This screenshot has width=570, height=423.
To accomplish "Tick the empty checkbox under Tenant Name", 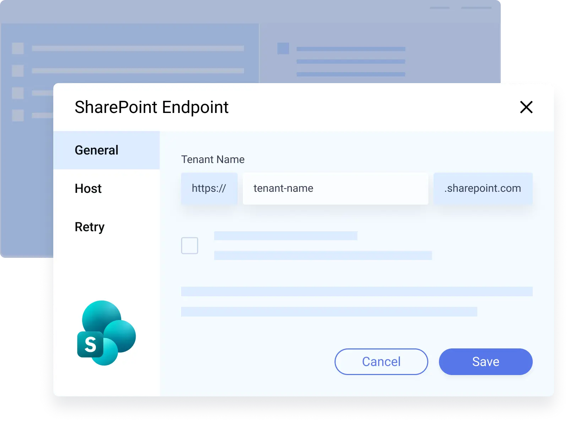I will coord(190,245).
